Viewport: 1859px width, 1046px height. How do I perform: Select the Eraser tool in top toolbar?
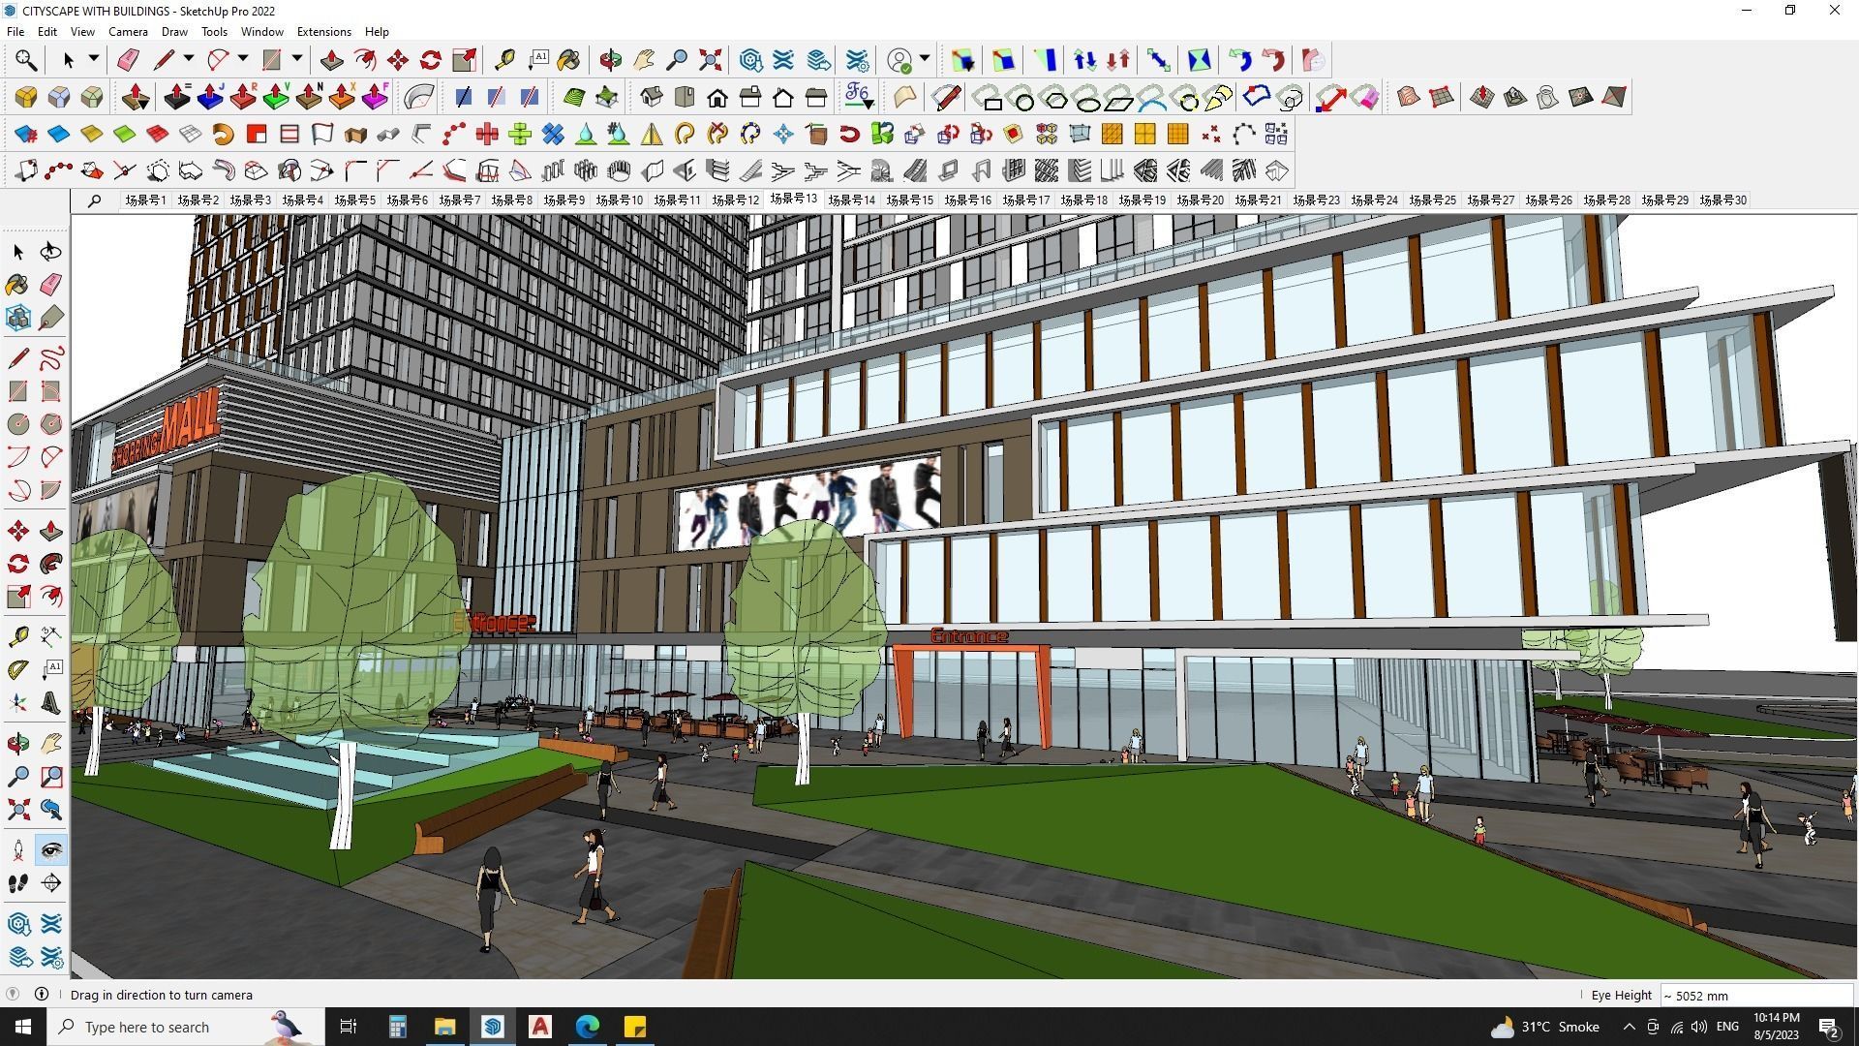point(128,60)
